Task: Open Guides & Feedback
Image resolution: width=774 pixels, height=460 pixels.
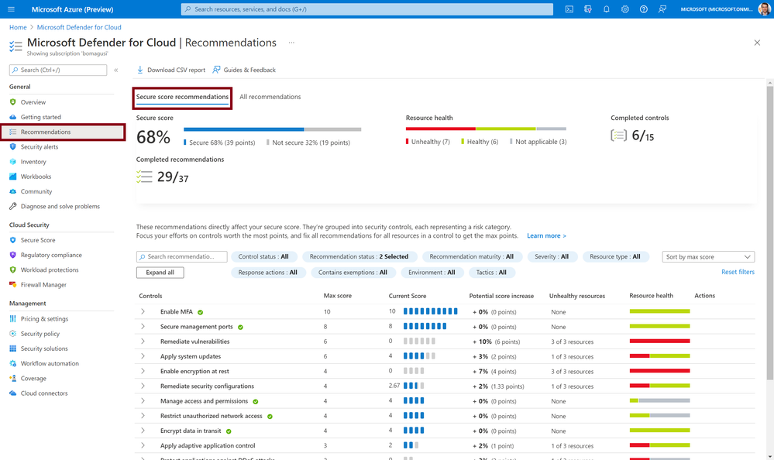Action: 244,70
